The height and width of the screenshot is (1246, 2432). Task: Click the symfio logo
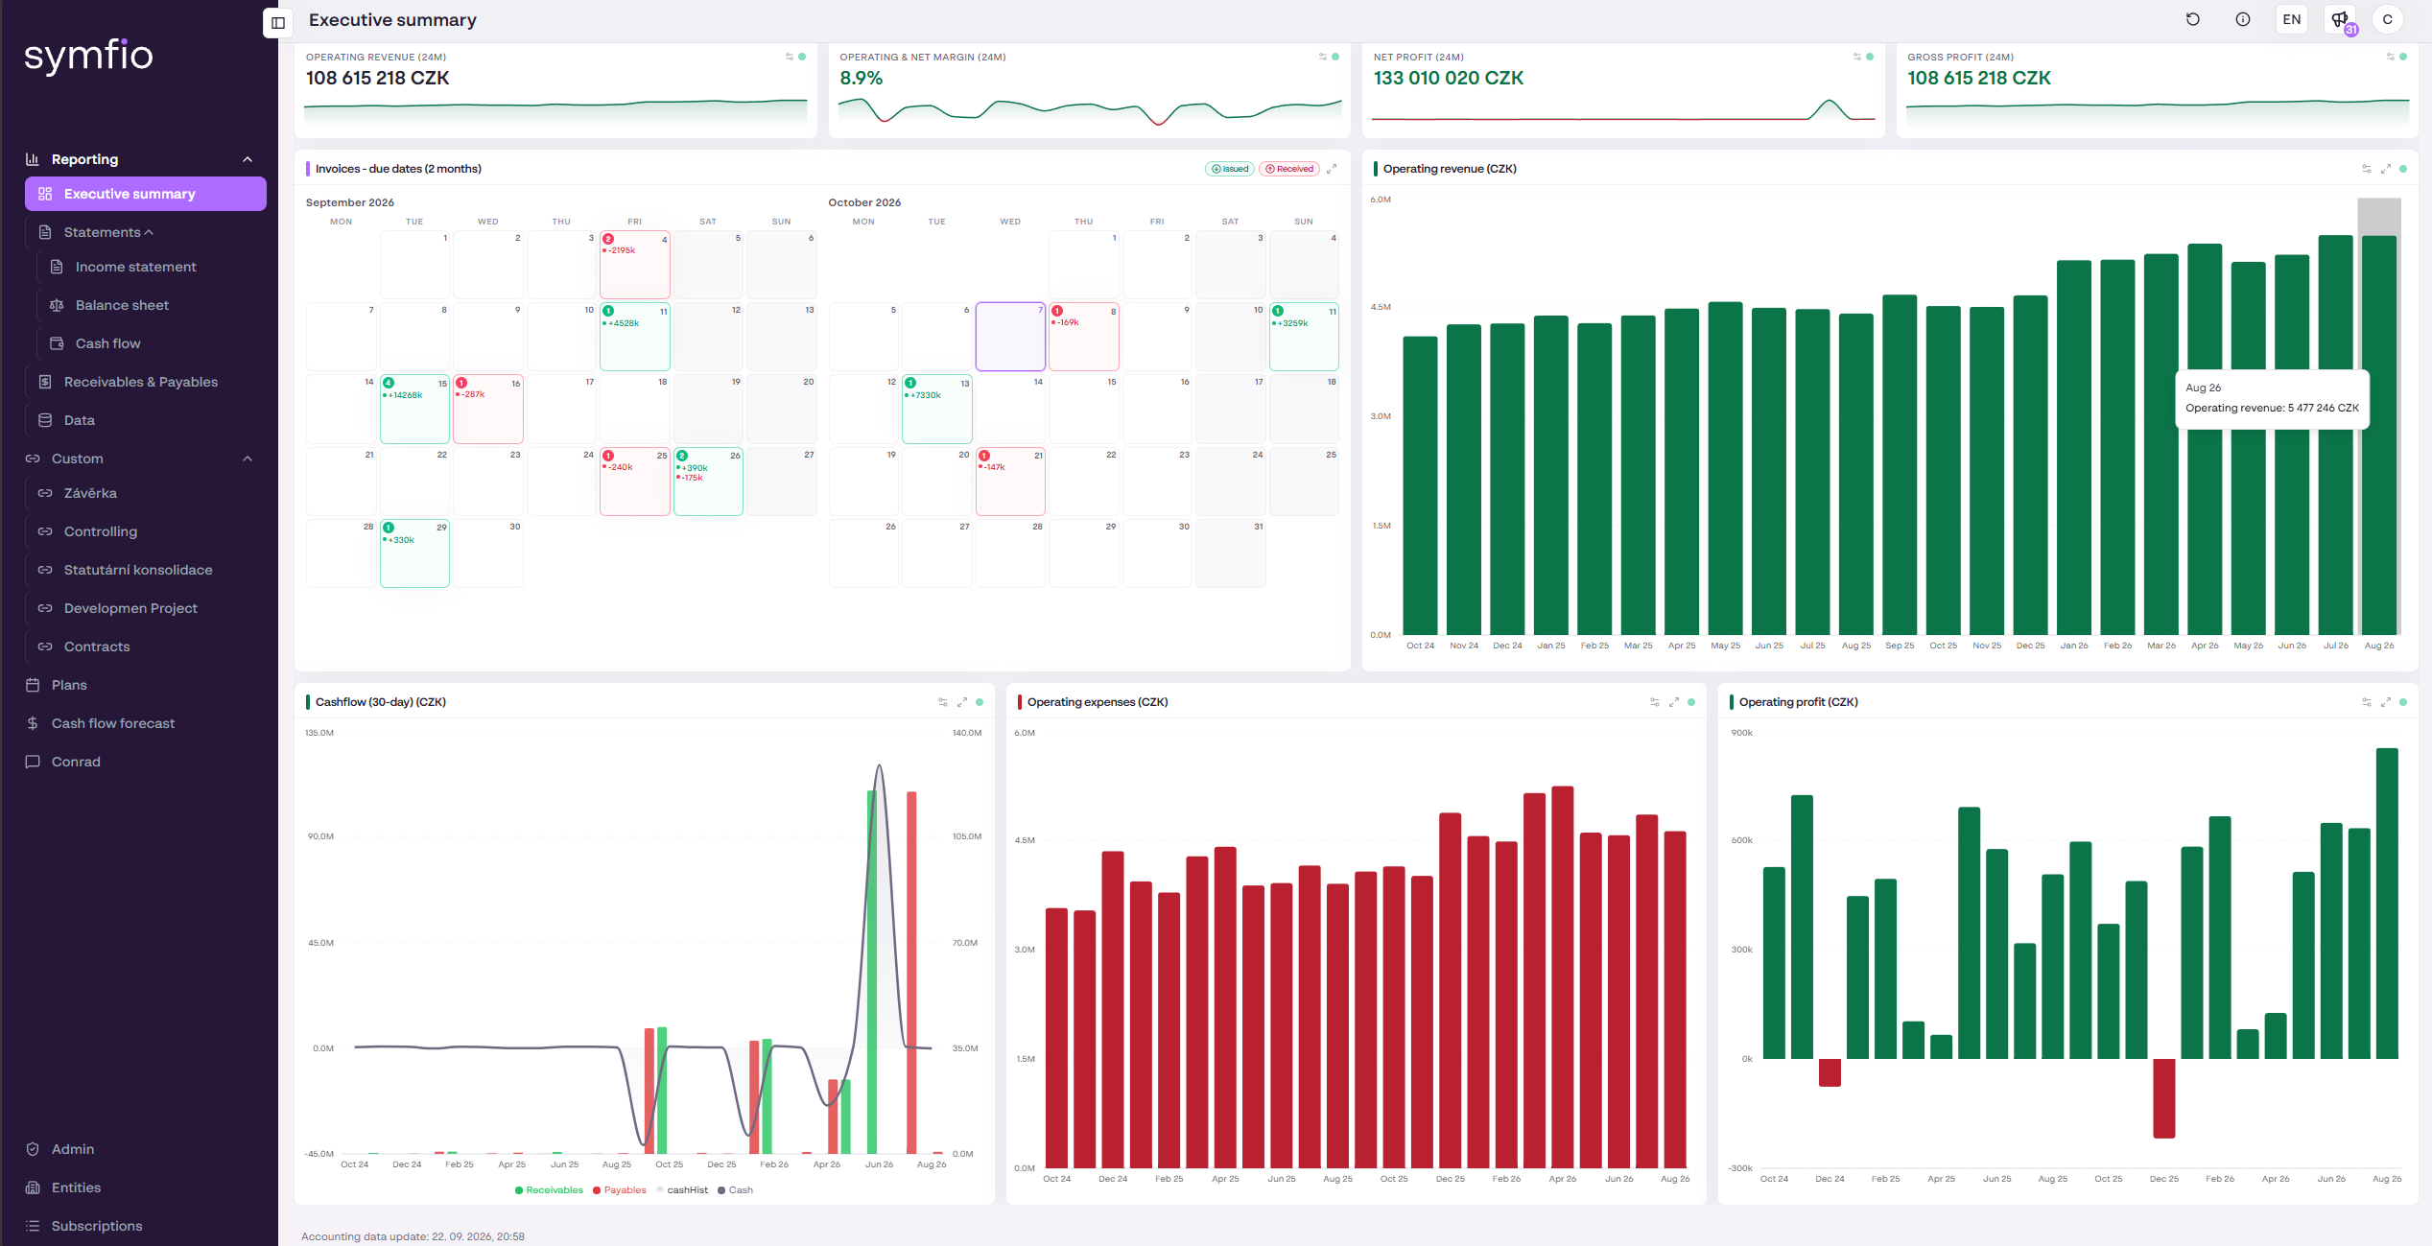point(88,56)
